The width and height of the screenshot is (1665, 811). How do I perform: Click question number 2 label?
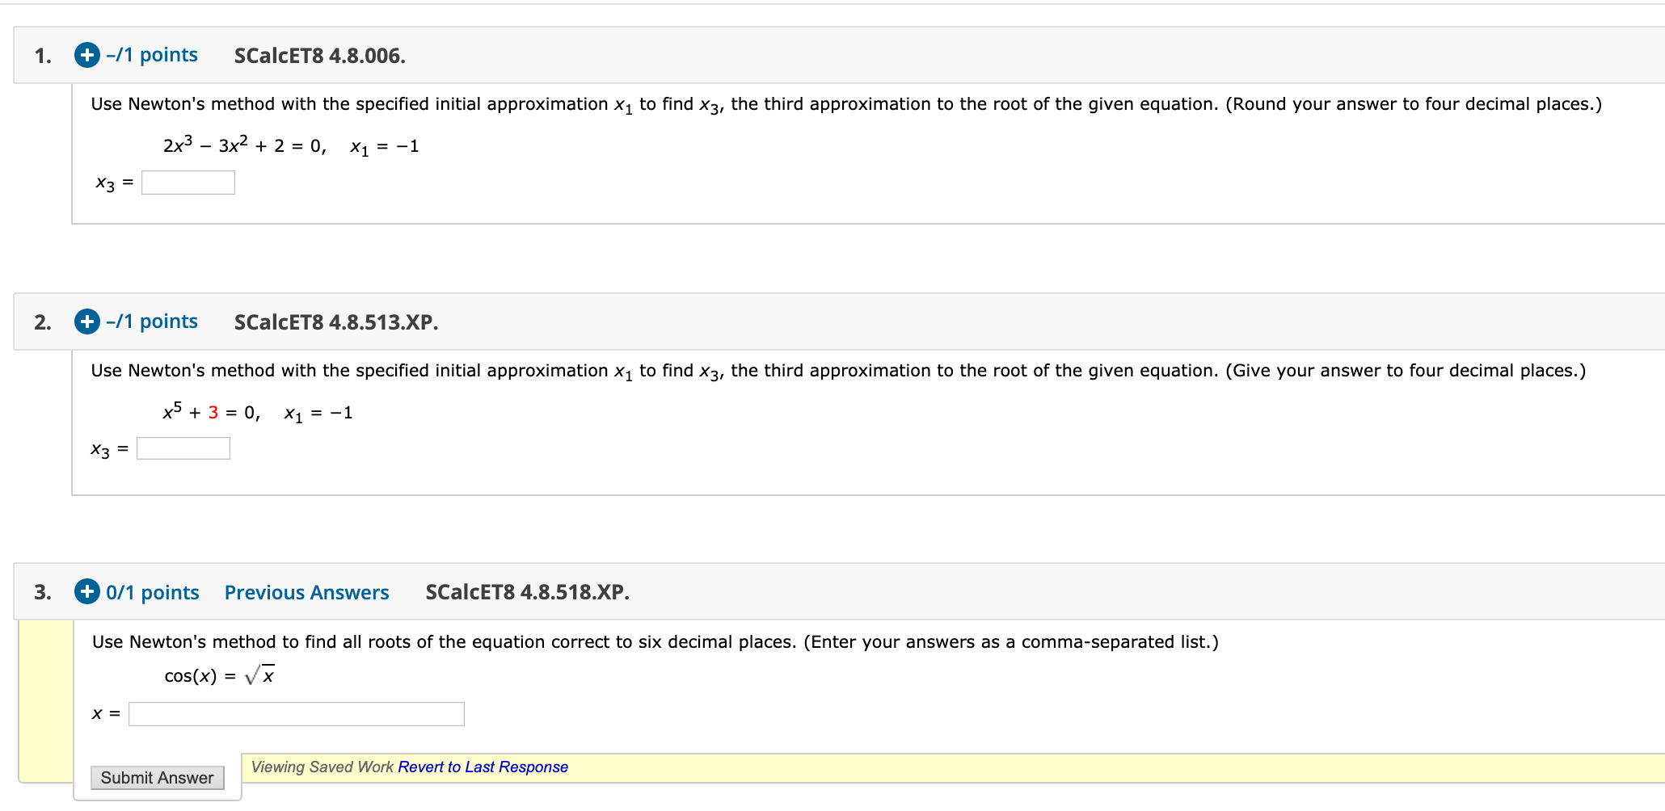(43, 321)
